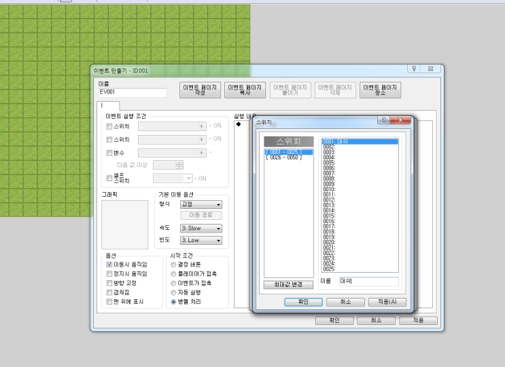Click 취소 at bottom of 이벤트 만들기 window
This screenshot has height=367, width=505.
coord(376,320)
